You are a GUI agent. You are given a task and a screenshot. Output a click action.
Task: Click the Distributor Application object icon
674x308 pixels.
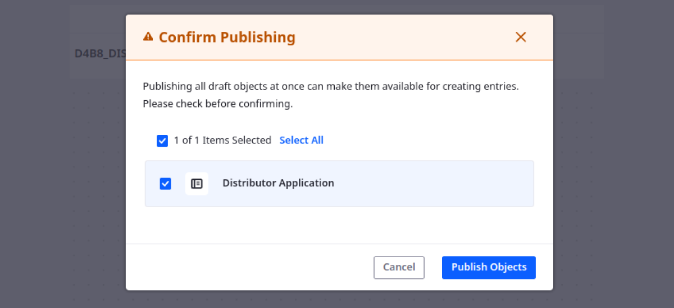click(197, 184)
